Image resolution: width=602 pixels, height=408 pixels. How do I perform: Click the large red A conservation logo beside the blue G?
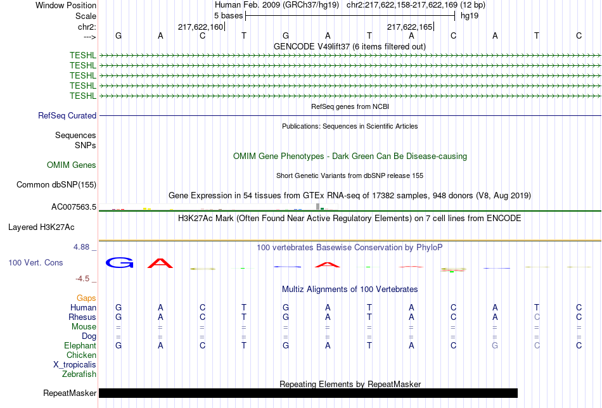click(160, 264)
